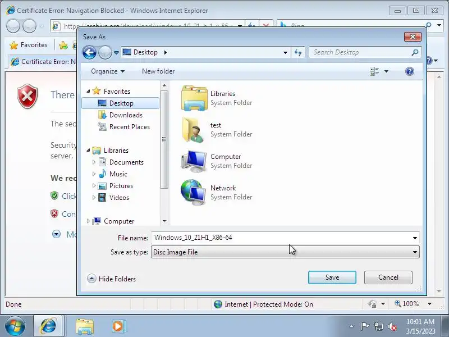Click the Action Center flag icon

point(365,326)
